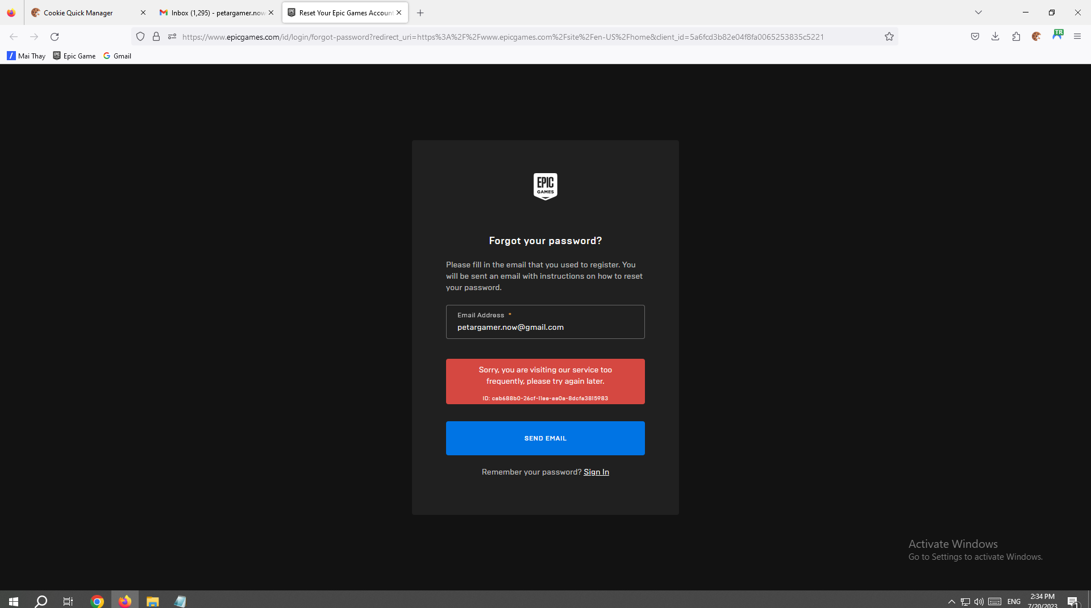Open the tracking protection shield icon
1091x608 pixels.
[x=140, y=36]
